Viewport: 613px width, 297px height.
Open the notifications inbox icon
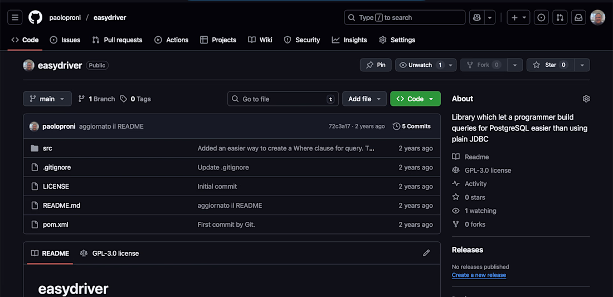coord(578,17)
